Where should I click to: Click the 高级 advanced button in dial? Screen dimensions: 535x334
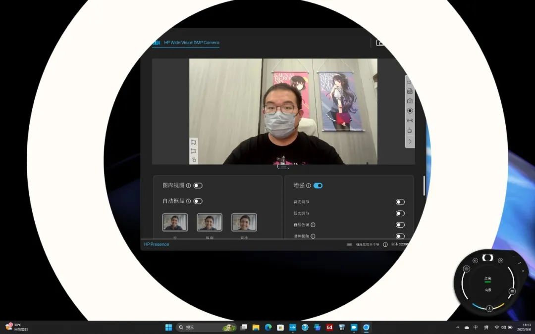point(488,290)
